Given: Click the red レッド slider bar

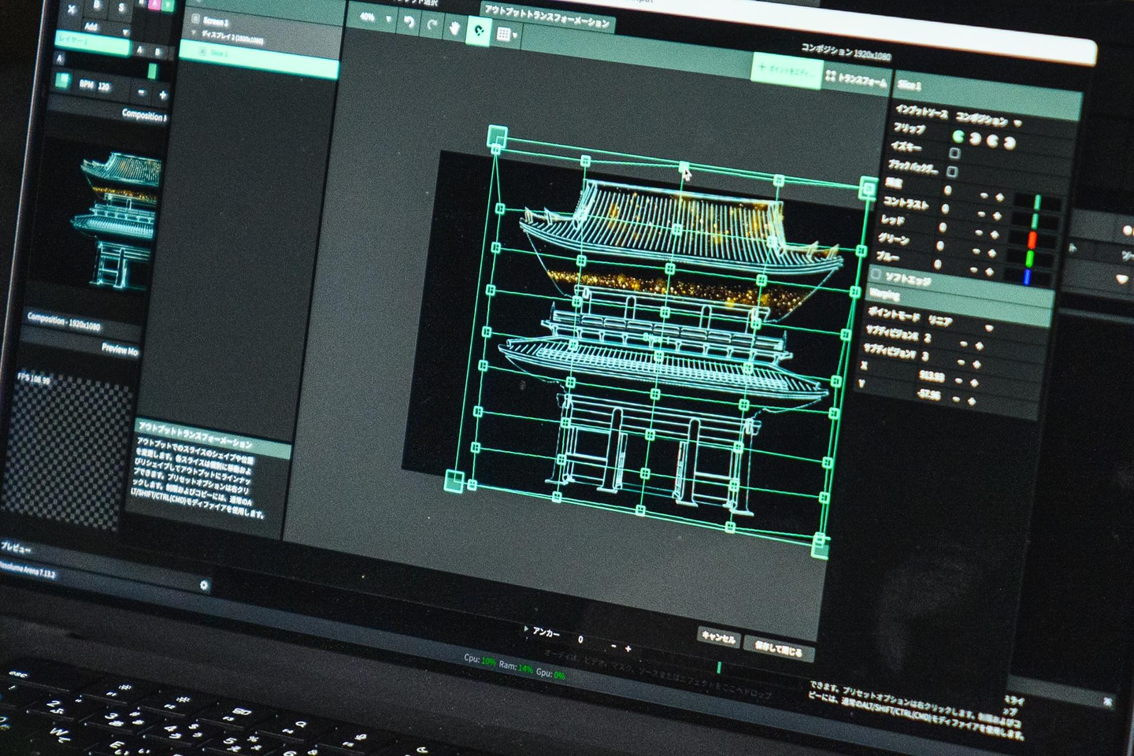Looking at the screenshot, I should [1031, 239].
